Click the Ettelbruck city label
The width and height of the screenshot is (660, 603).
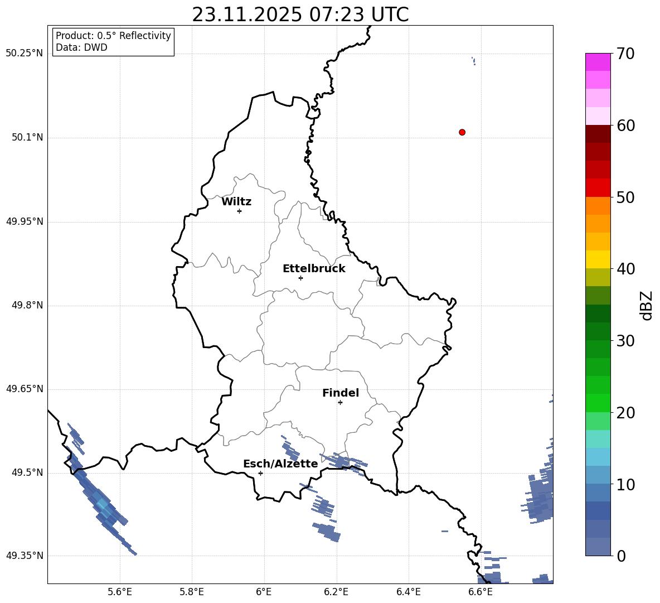click(x=314, y=269)
